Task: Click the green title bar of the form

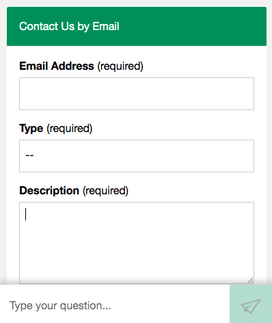Action: (x=137, y=26)
